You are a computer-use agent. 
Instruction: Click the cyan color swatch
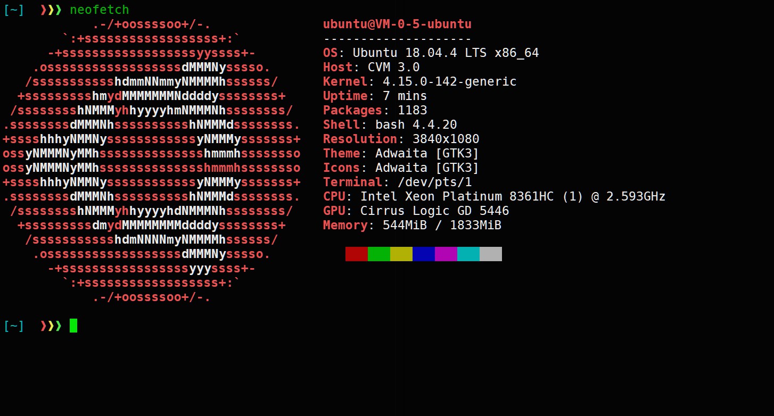(x=468, y=254)
